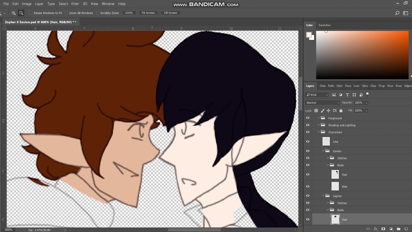Add a layer mask icon
Viewport: 412px width, 232px height.
383,229
